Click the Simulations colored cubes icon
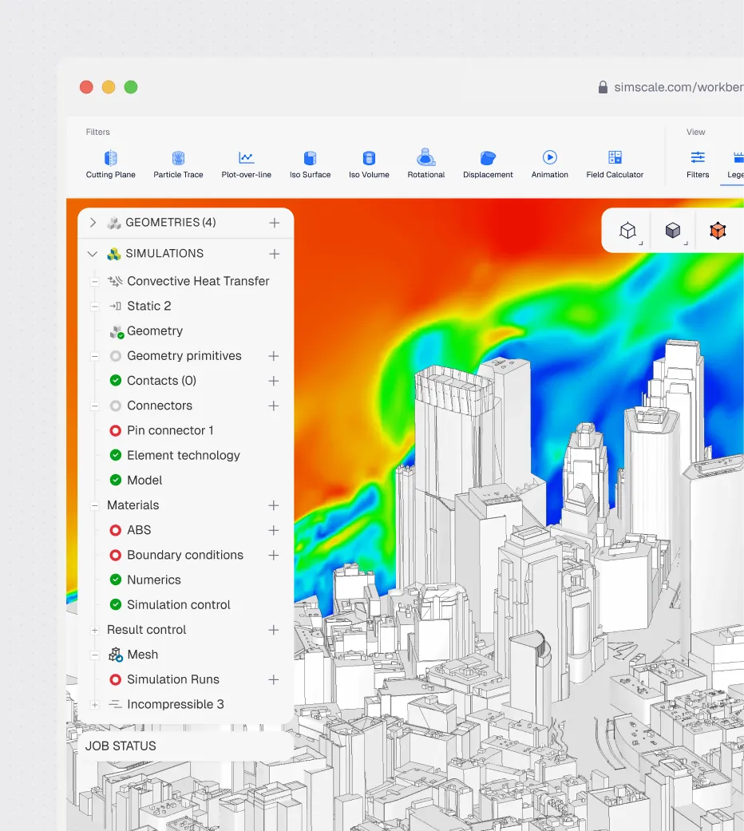Viewport: 744px width, 831px height. [114, 254]
